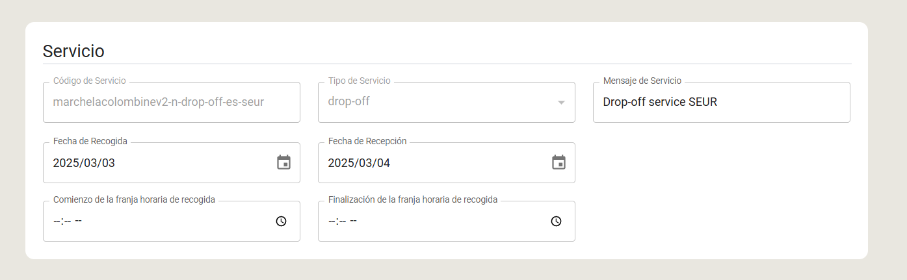Click the 2025/03/04 reception date text
This screenshot has height=280, width=907.
(359, 162)
